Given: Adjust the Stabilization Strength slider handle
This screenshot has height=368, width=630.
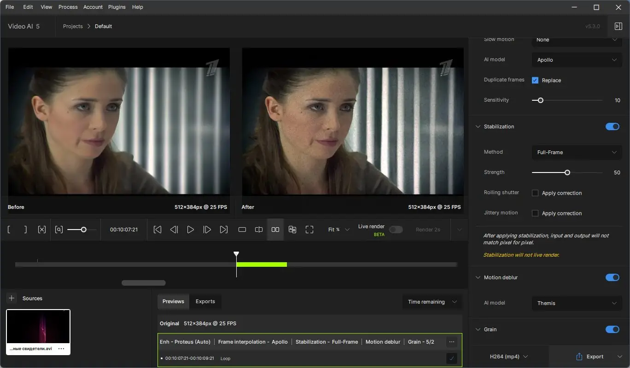Looking at the screenshot, I should click(567, 172).
